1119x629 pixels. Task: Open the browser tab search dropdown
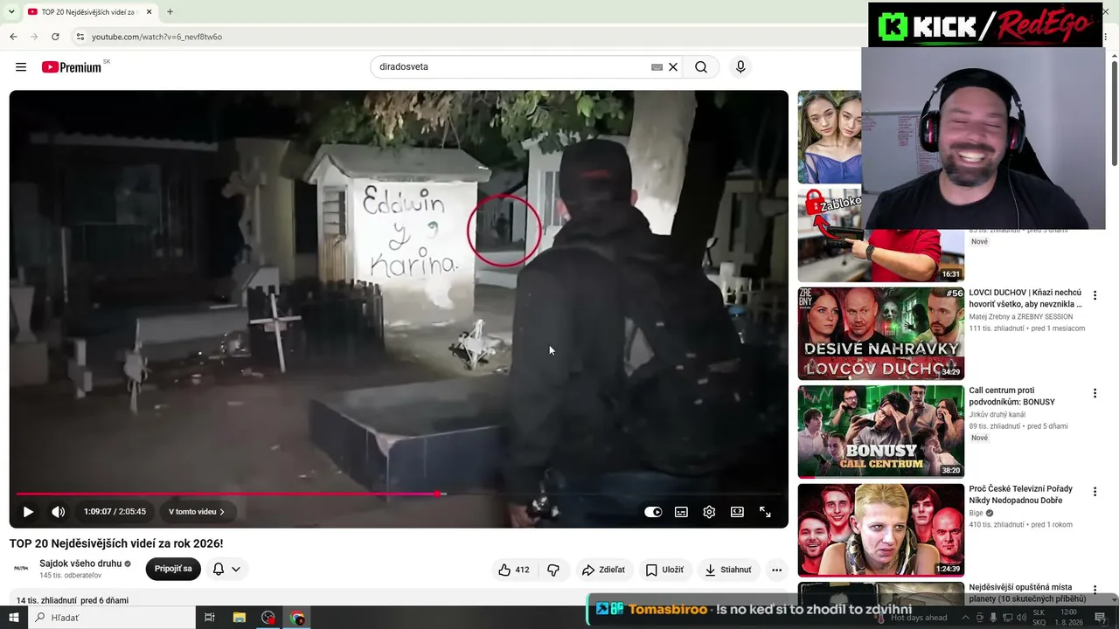click(x=11, y=12)
